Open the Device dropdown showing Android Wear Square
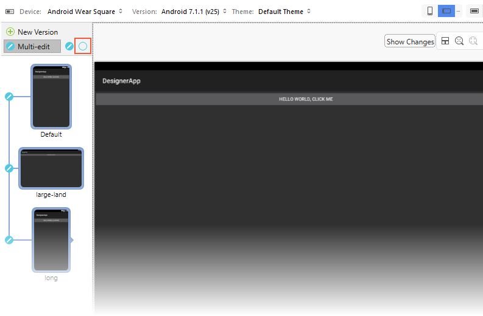The height and width of the screenshot is (316, 483). (x=85, y=11)
